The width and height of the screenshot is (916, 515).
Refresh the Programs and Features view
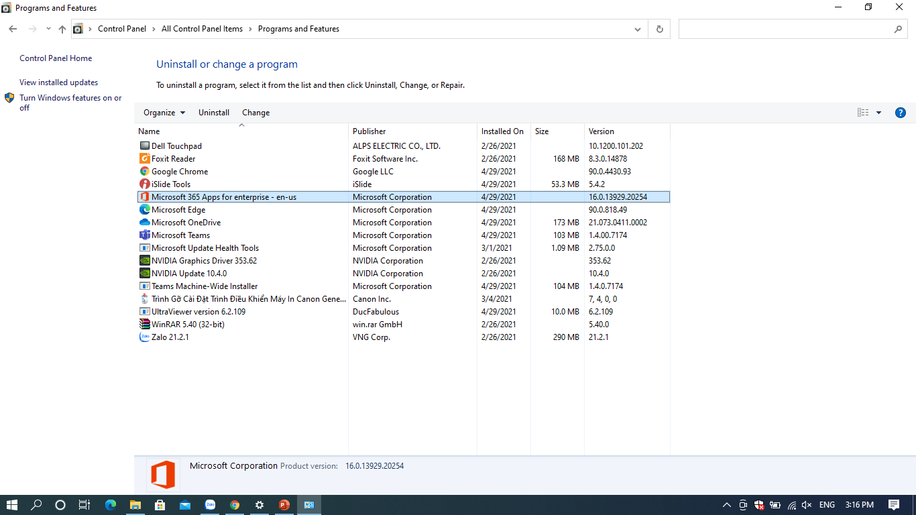[x=660, y=29]
